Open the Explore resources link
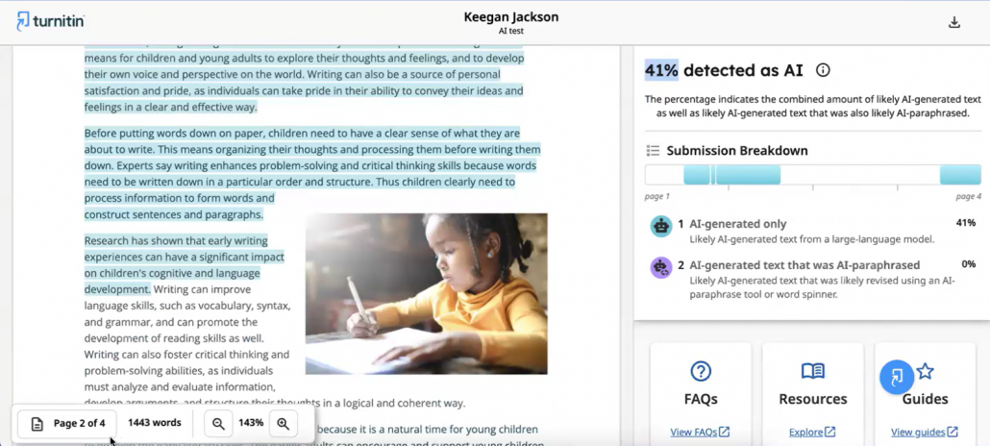The width and height of the screenshot is (990, 446). [812, 432]
